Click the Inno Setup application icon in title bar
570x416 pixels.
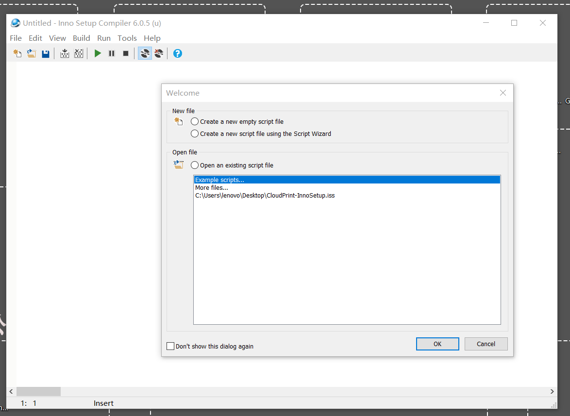click(x=16, y=23)
